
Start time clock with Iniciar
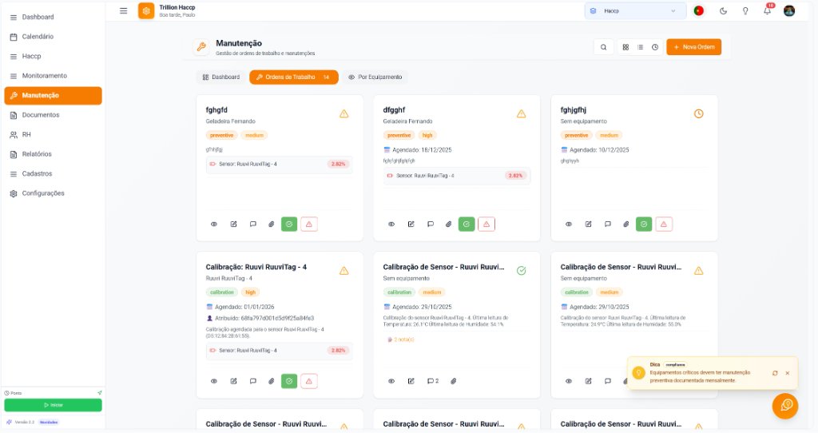[53, 405]
